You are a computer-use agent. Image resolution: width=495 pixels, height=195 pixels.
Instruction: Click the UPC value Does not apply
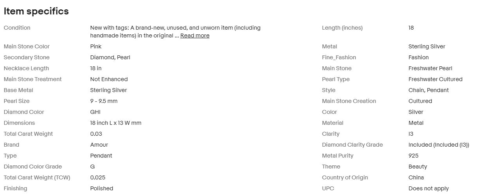coord(428,188)
